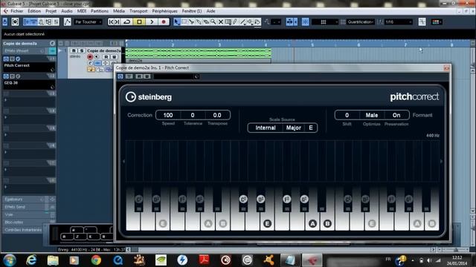
Task: Click the active A key on the Pitch Correct keyboard
Action: pyautogui.click(x=312, y=223)
